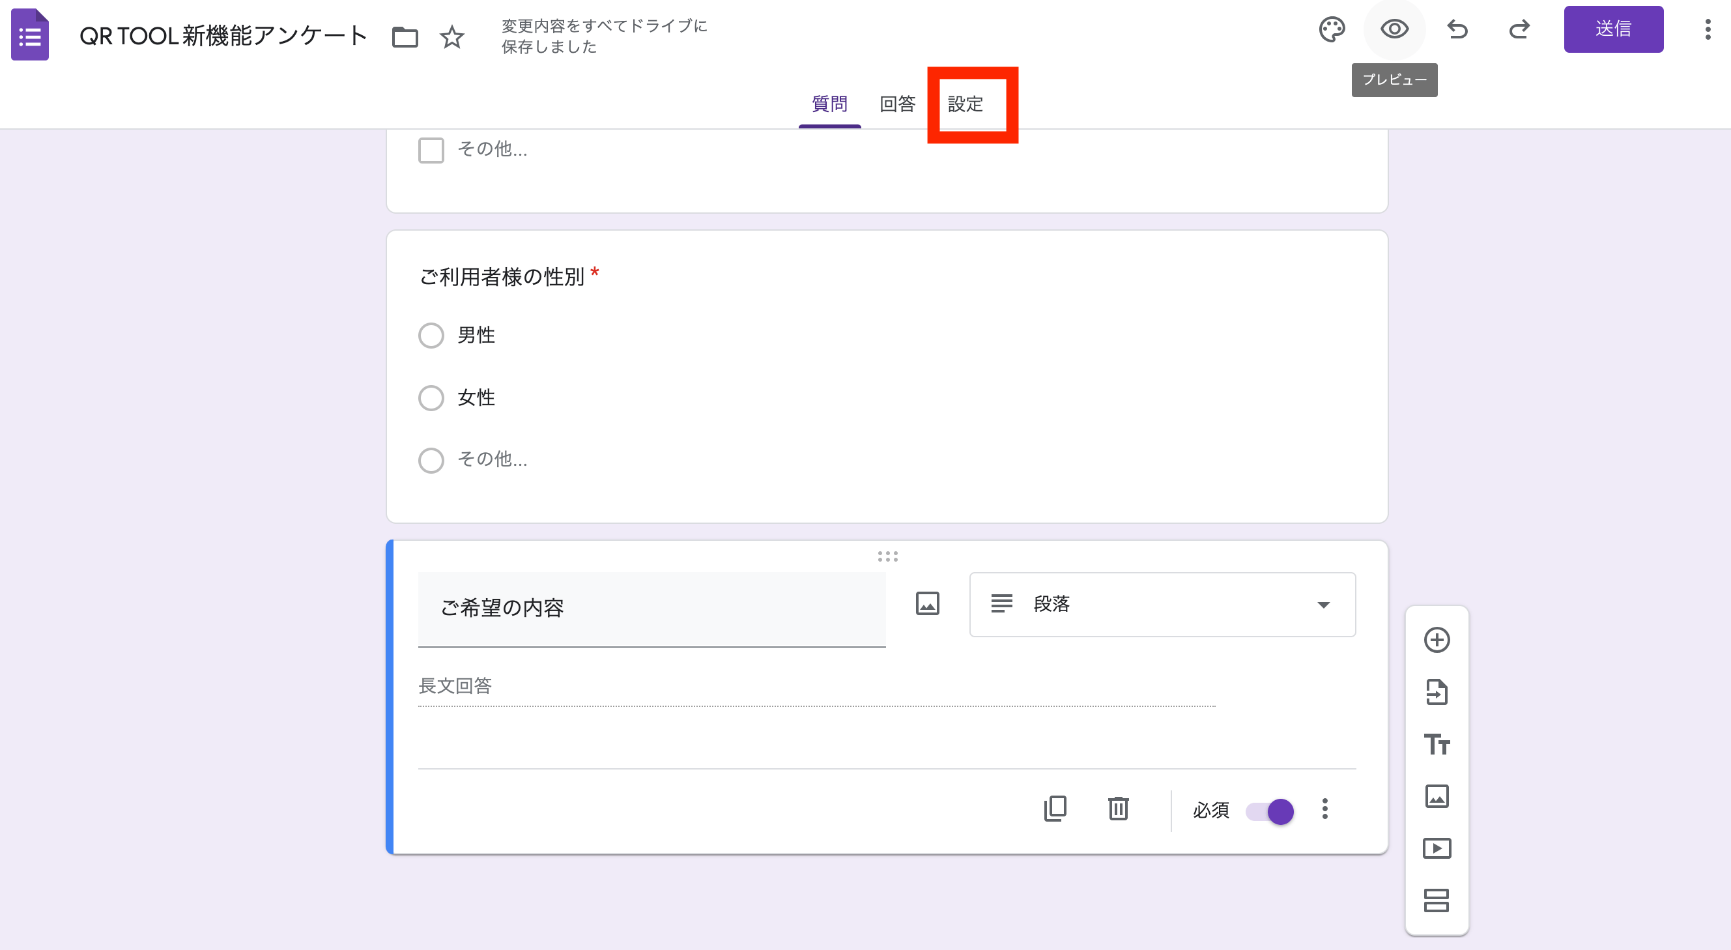Select the 男性 radio option
This screenshot has width=1731, height=950.
[x=431, y=334]
